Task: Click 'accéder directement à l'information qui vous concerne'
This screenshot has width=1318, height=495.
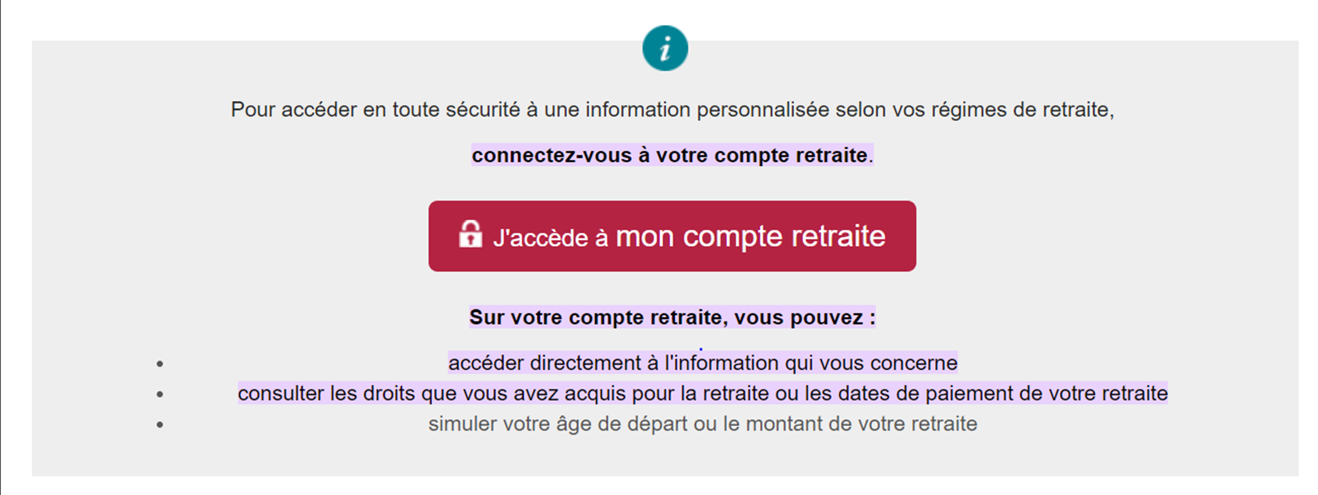Action: pyautogui.click(x=702, y=363)
